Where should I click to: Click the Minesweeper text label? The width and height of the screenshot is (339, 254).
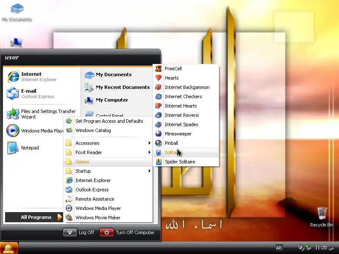[178, 134]
